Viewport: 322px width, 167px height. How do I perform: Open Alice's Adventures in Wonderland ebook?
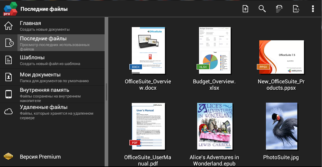point(214,126)
